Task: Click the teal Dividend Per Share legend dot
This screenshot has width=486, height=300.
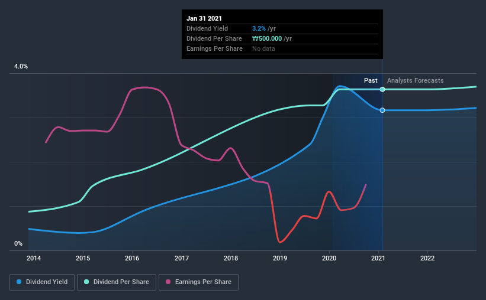Action: pyautogui.click(x=86, y=282)
